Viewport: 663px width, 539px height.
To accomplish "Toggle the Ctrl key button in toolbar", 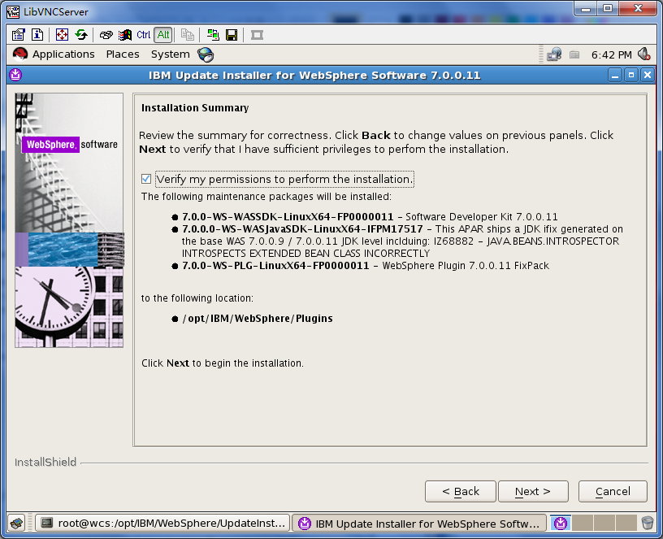I will pos(143,35).
